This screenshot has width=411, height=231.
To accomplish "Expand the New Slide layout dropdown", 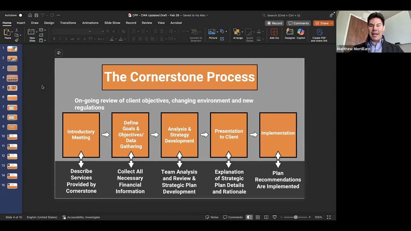I will pyautogui.click(x=37, y=32).
